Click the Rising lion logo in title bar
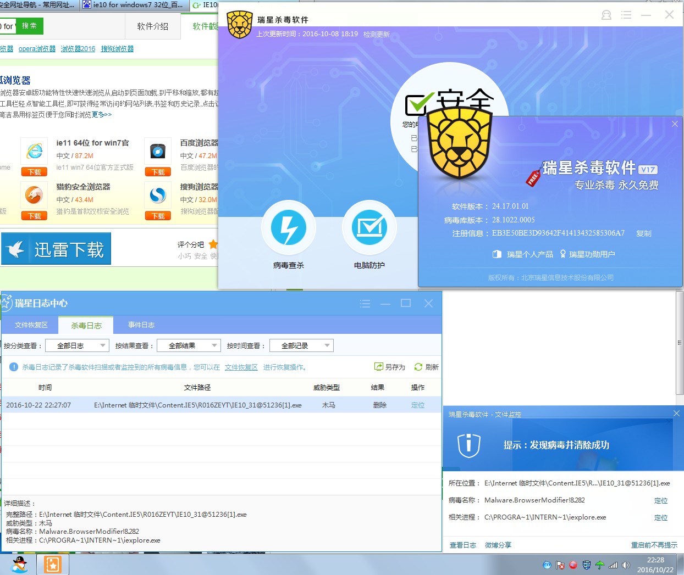The image size is (684, 575). tap(240, 24)
